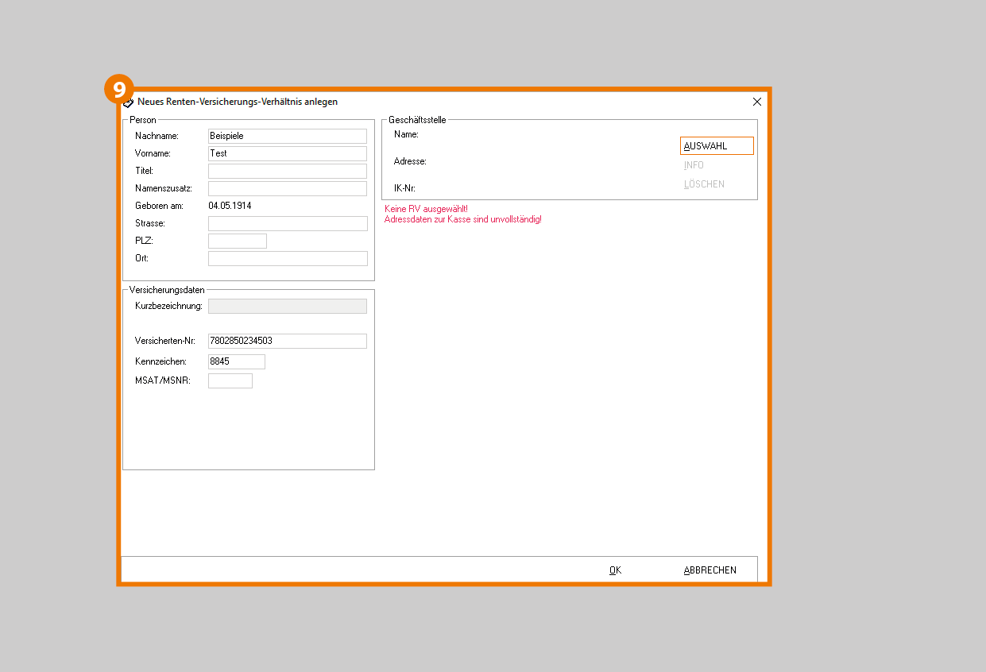Close the Renten-Versicherungs-Verhältnis dialog with X
This screenshot has height=672, width=986.
point(756,102)
